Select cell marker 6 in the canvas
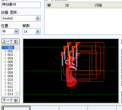Screen dimensions: 122x110 (77, 44)
